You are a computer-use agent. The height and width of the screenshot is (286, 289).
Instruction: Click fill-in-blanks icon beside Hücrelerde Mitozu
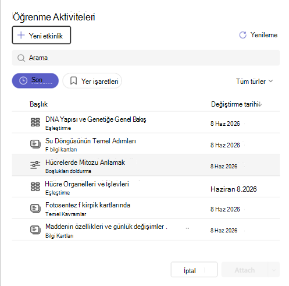tap(35, 165)
